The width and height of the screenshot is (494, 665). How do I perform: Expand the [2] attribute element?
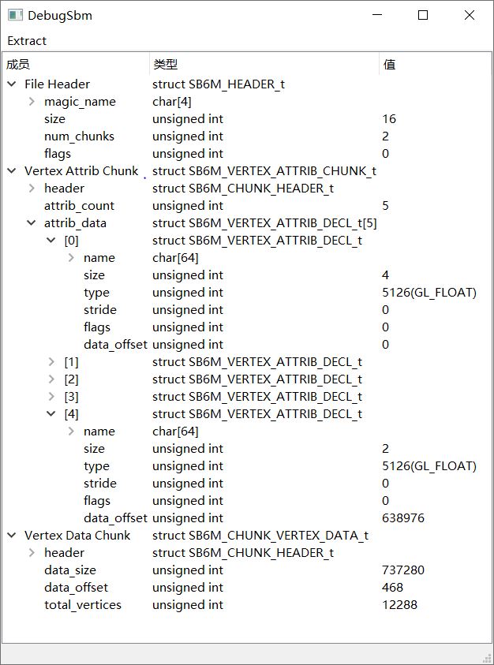pos(51,379)
